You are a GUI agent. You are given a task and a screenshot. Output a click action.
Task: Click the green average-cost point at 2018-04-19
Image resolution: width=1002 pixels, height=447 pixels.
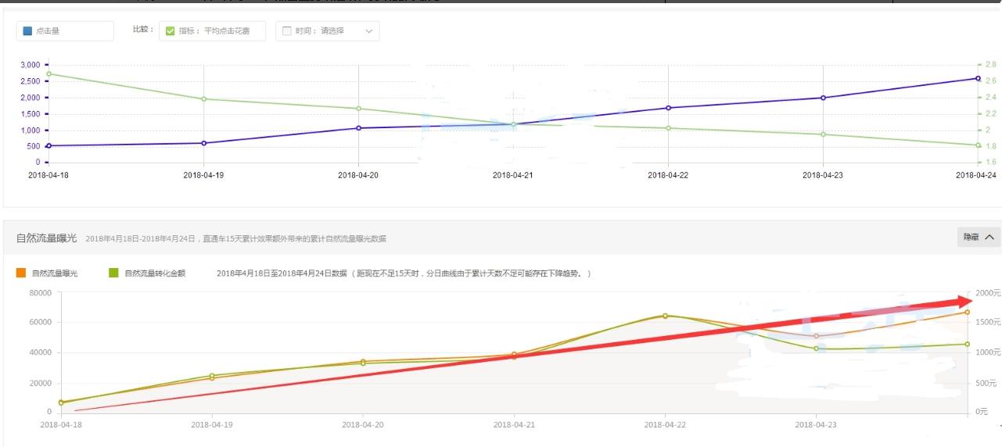(203, 99)
